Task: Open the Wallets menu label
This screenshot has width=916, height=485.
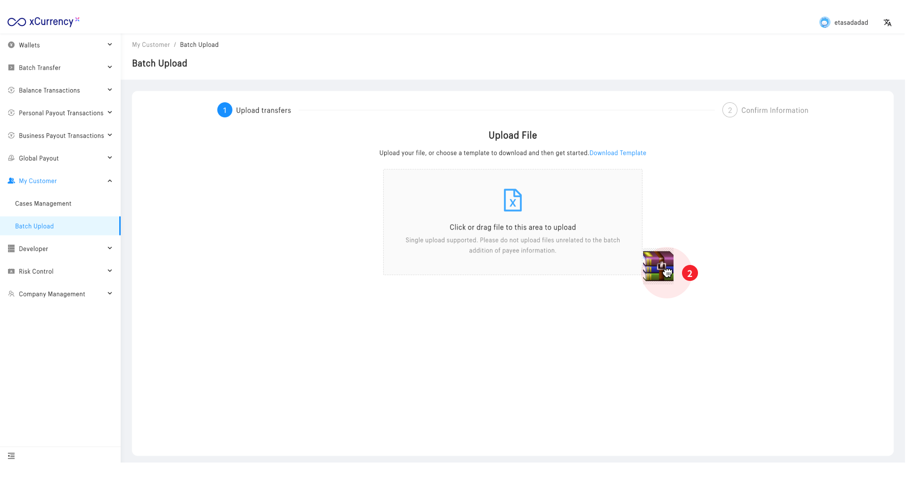Action: click(x=29, y=45)
